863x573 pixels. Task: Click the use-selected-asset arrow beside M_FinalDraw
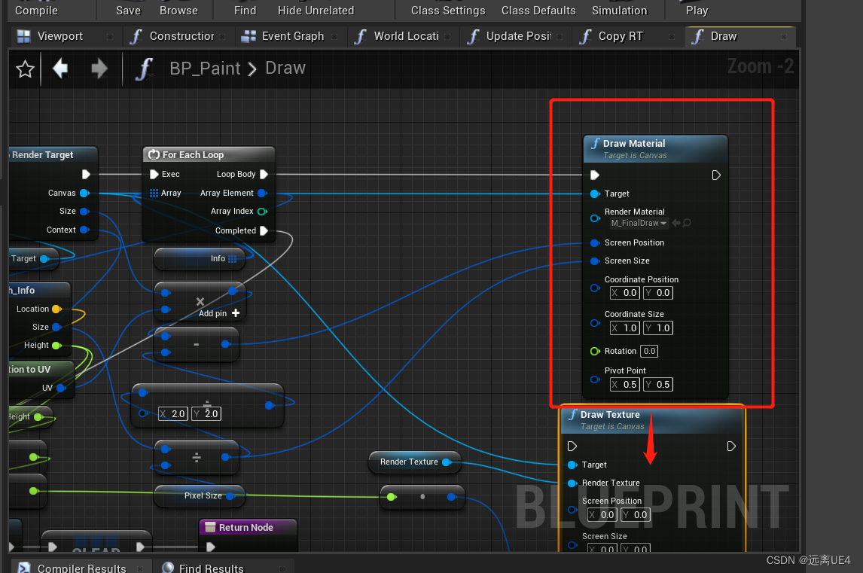(675, 223)
